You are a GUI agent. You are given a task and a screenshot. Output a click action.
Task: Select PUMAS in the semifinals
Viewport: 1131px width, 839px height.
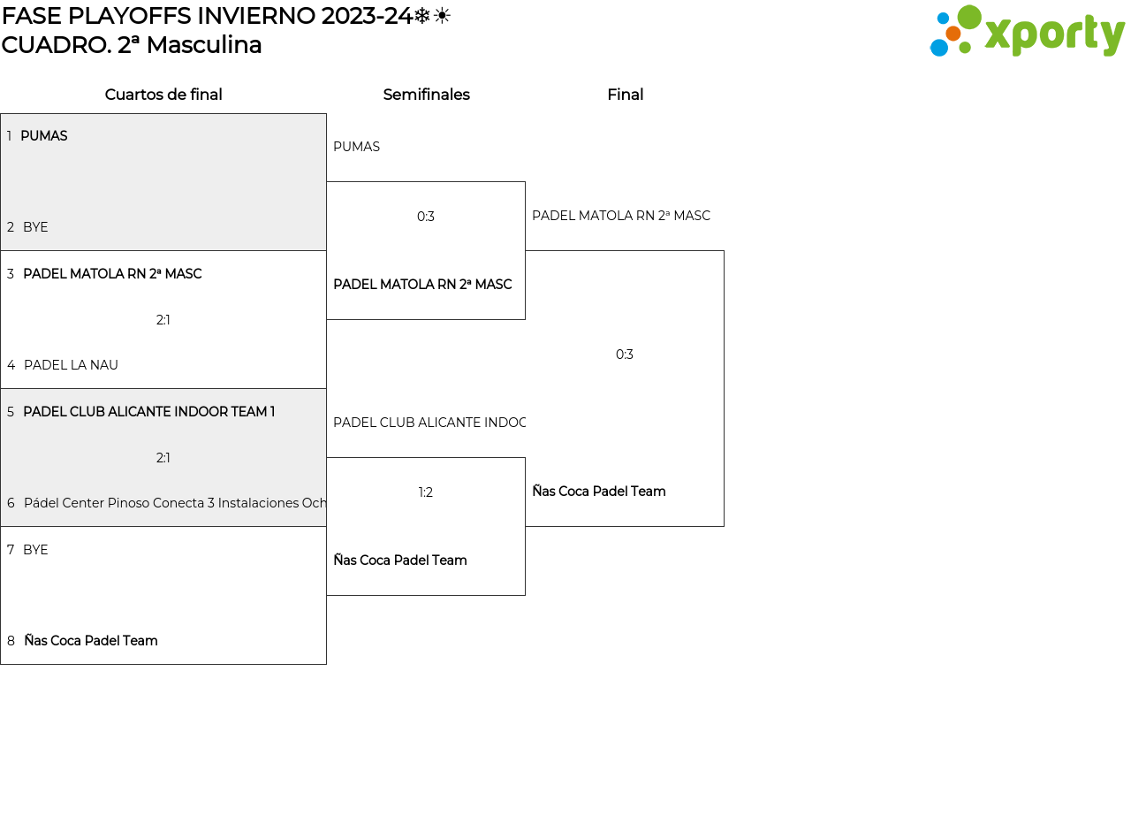click(357, 147)
